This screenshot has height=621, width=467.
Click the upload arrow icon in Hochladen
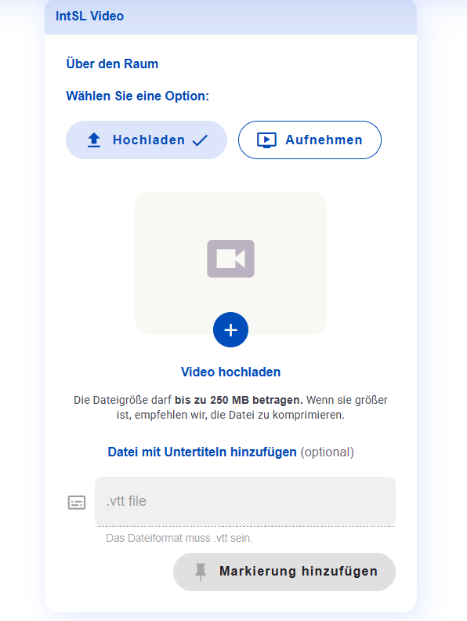94,140
